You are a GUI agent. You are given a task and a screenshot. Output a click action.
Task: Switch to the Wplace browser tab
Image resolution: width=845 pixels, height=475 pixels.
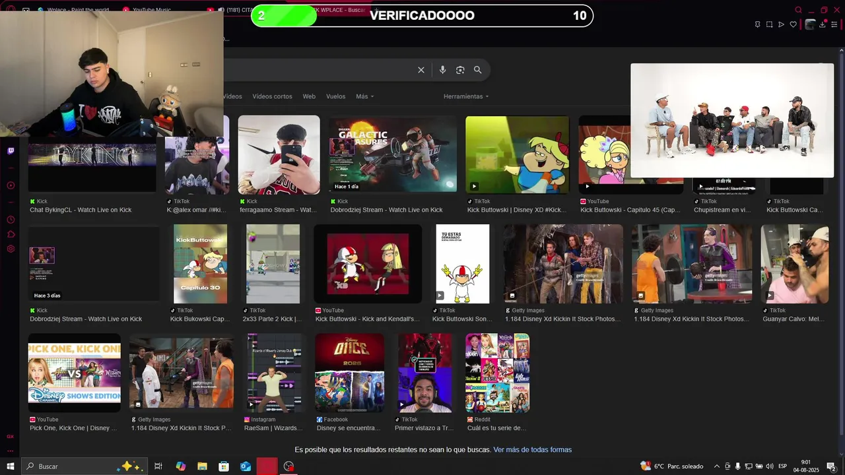coord(73,10)
